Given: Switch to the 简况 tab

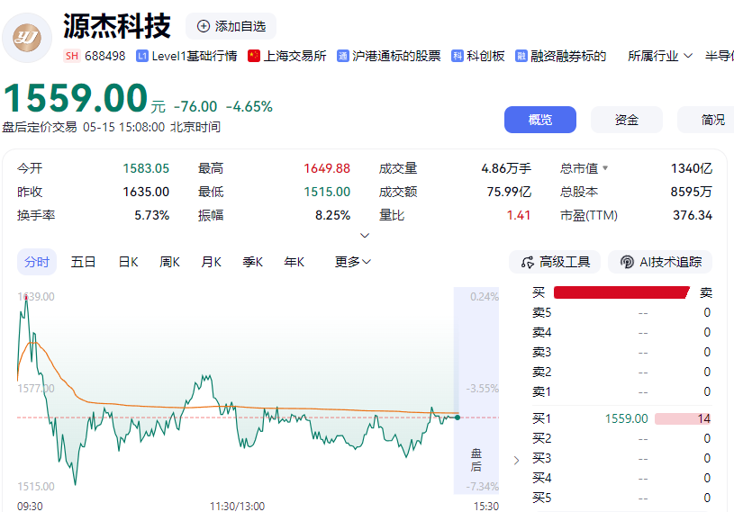Looking at the screenshot, I should [706, 120].
